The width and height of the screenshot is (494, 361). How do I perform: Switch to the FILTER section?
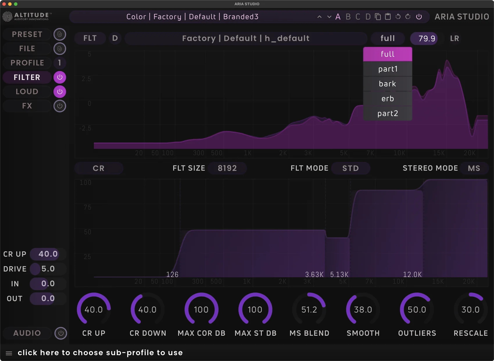pos(27,77)
